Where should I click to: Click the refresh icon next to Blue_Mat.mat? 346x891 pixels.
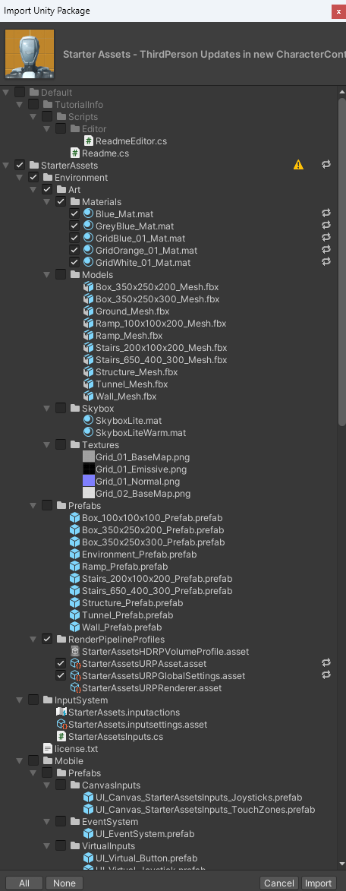(x=326, y=213)
